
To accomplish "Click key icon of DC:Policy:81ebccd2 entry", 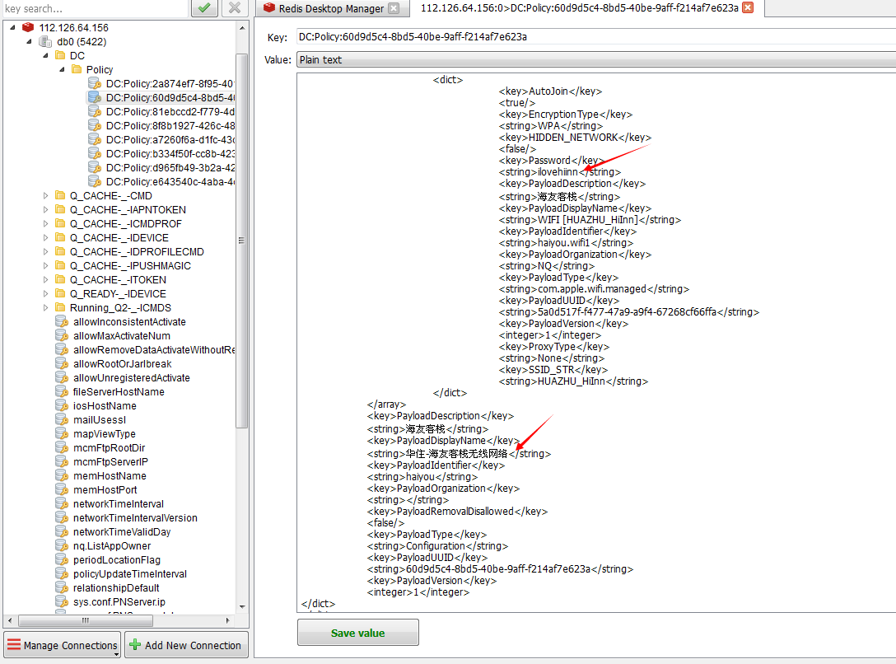I will (94, 111).
